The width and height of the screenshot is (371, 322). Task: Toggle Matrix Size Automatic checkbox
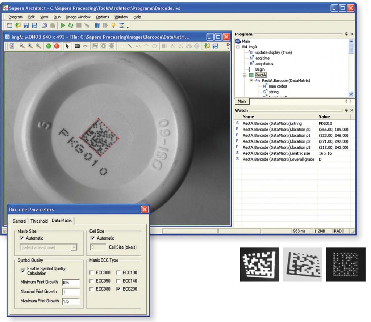pyautogui.click(x=22, y=238)
